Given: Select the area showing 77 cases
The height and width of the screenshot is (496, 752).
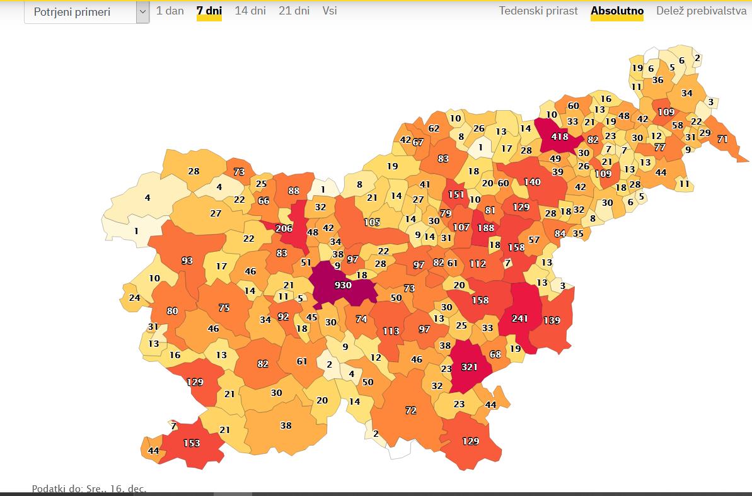Looking at the screenshot, I should click(x=659, y=147).
